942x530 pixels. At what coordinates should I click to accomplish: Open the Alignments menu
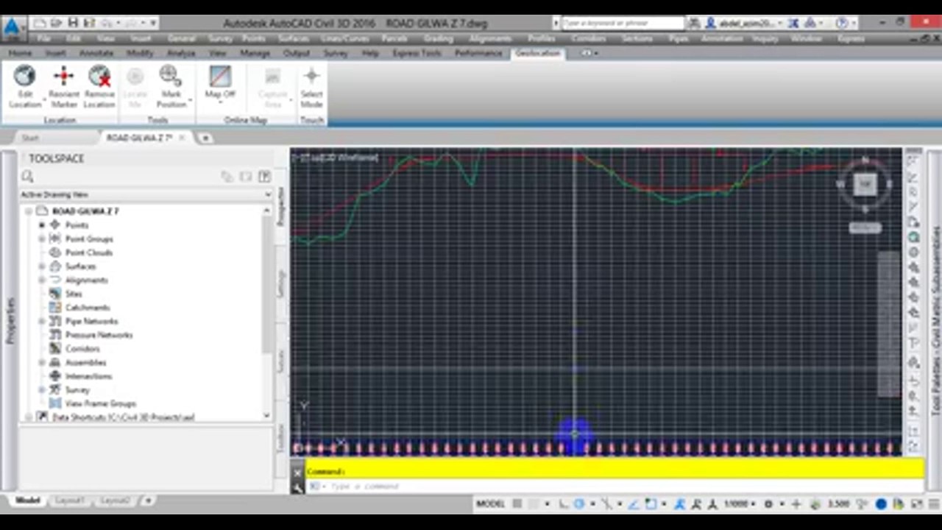(489, 38)
